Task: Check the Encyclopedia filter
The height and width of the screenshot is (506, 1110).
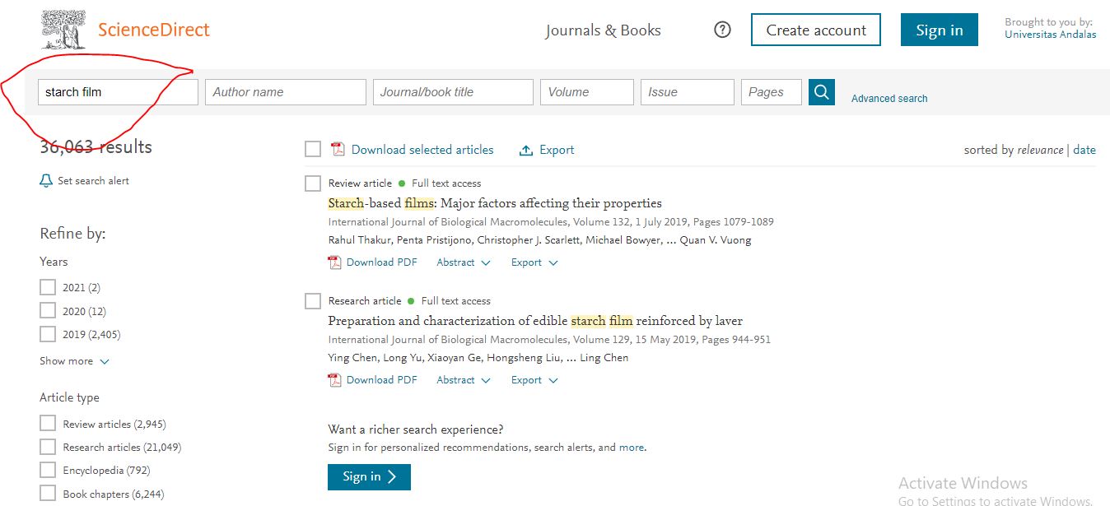Action: 47,470
